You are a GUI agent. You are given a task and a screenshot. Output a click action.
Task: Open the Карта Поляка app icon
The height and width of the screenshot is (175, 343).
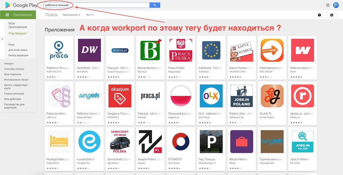pyautogui.click(x=242, y=50)
